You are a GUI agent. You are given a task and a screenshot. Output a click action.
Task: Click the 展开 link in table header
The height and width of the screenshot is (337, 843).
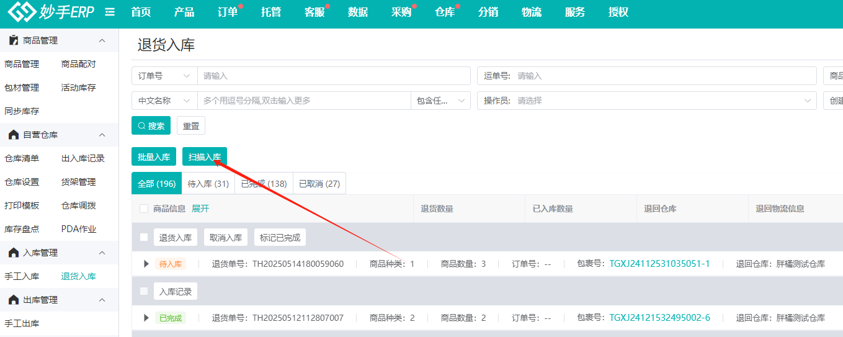[200, 209]
